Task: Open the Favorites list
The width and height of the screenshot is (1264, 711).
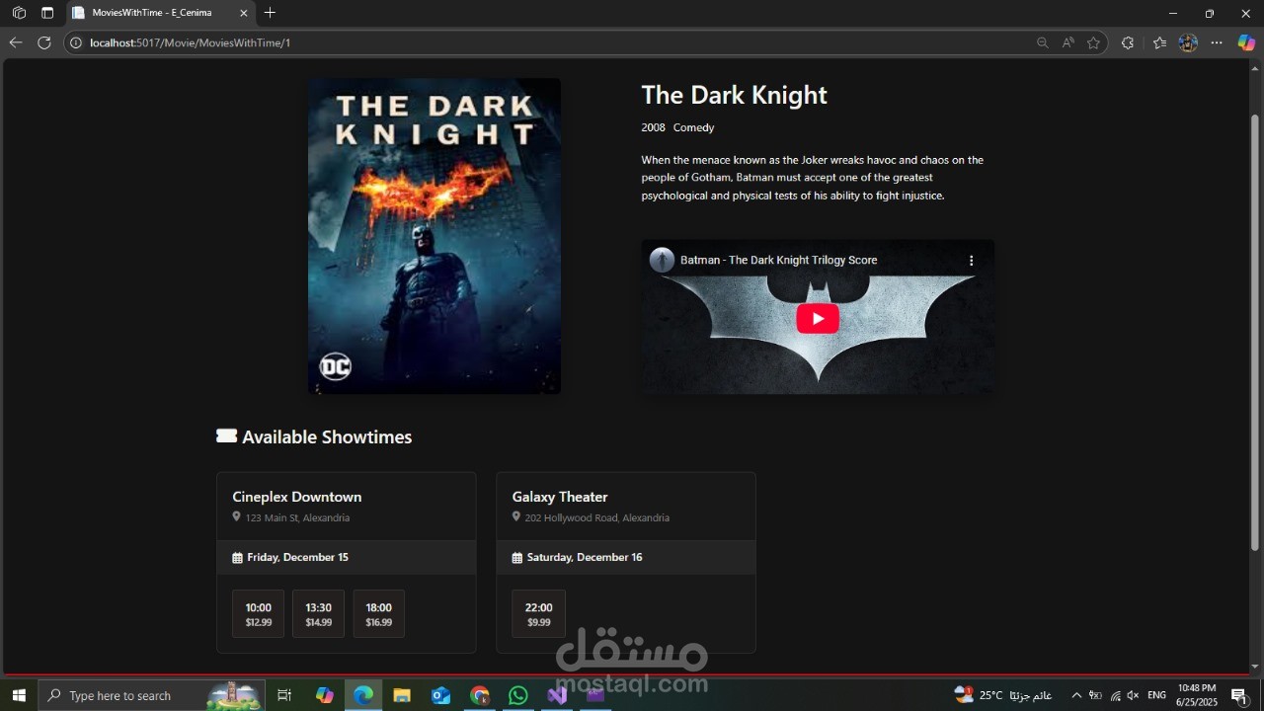Action: point(1159,42)
